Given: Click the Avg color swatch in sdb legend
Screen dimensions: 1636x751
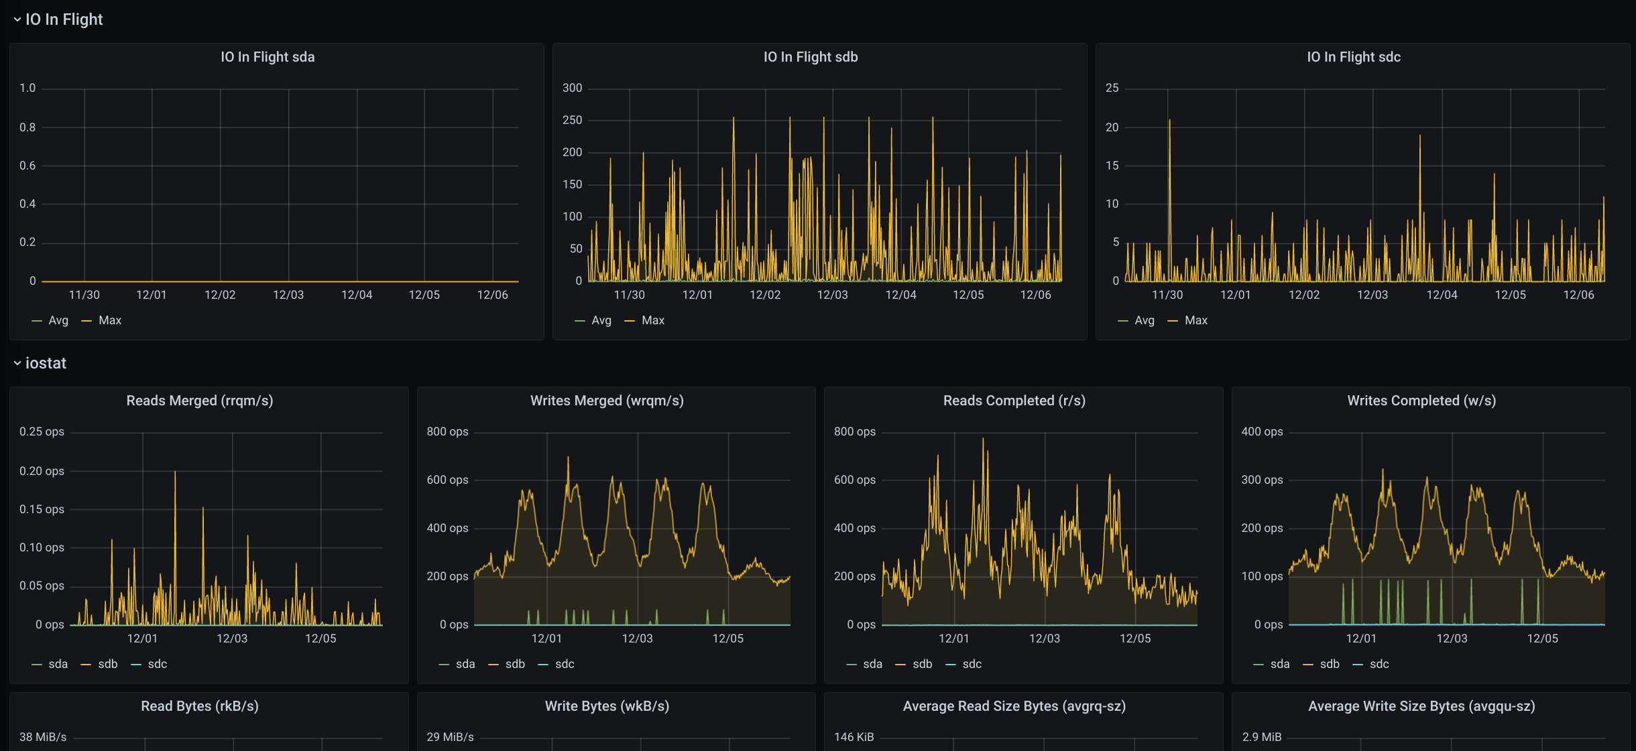Looking at the screenshot, I should [x=579, y=321].
